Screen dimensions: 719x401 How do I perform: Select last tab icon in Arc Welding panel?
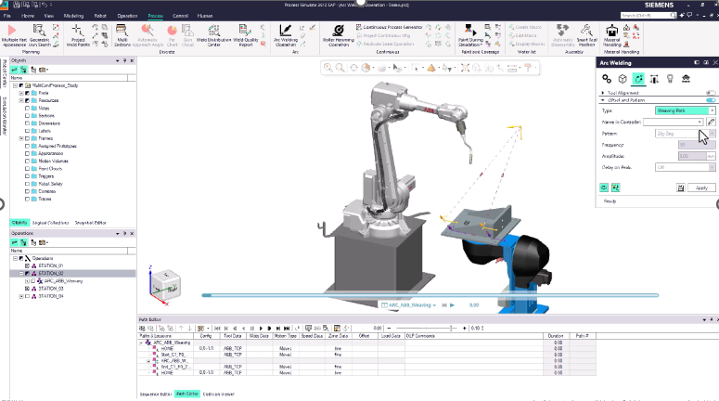point(686,79)
